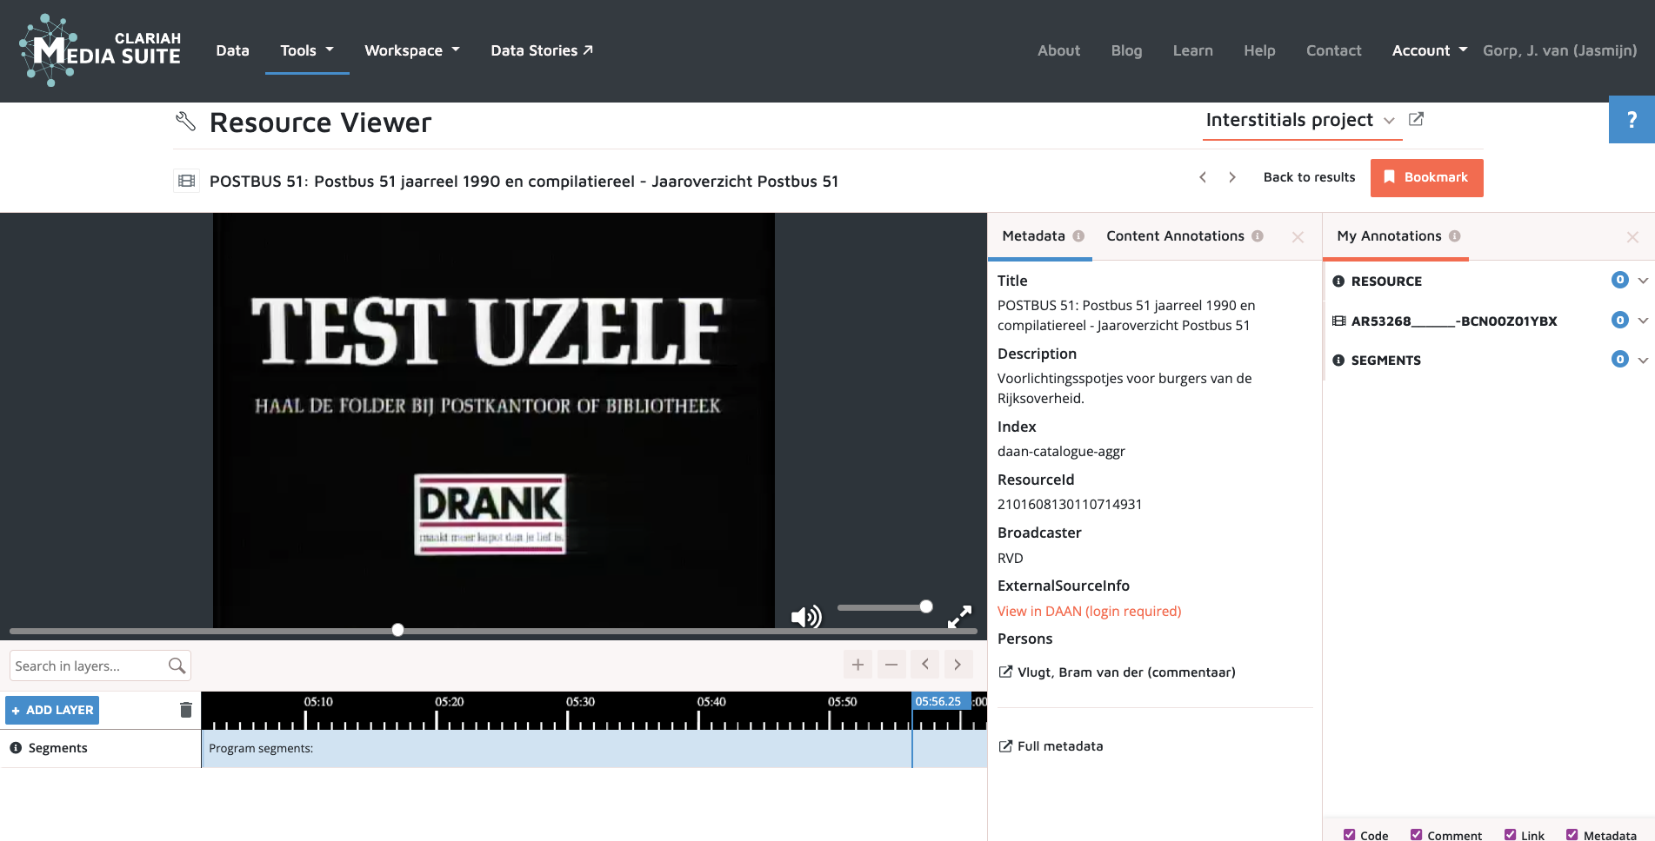Switch to the Metadata tab
The width and height of the screenshot is (1655, 841).
click(x=1033, y=236)
